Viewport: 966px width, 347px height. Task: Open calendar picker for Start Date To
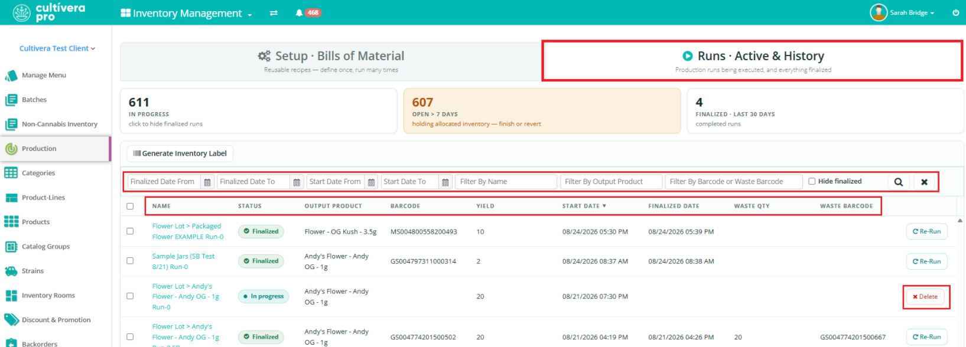(x=445, y=182)
